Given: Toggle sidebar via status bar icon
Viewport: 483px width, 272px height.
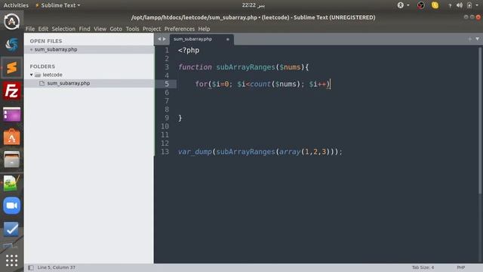Looking at the screenshot, I should click(x=31, y=267).
